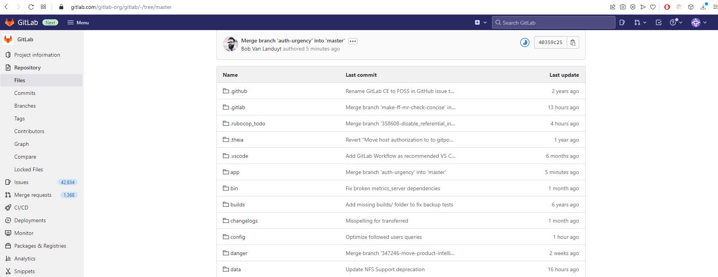Expand the create new plus dropdown
The image size is (718, 277).
tap(480, 22)
